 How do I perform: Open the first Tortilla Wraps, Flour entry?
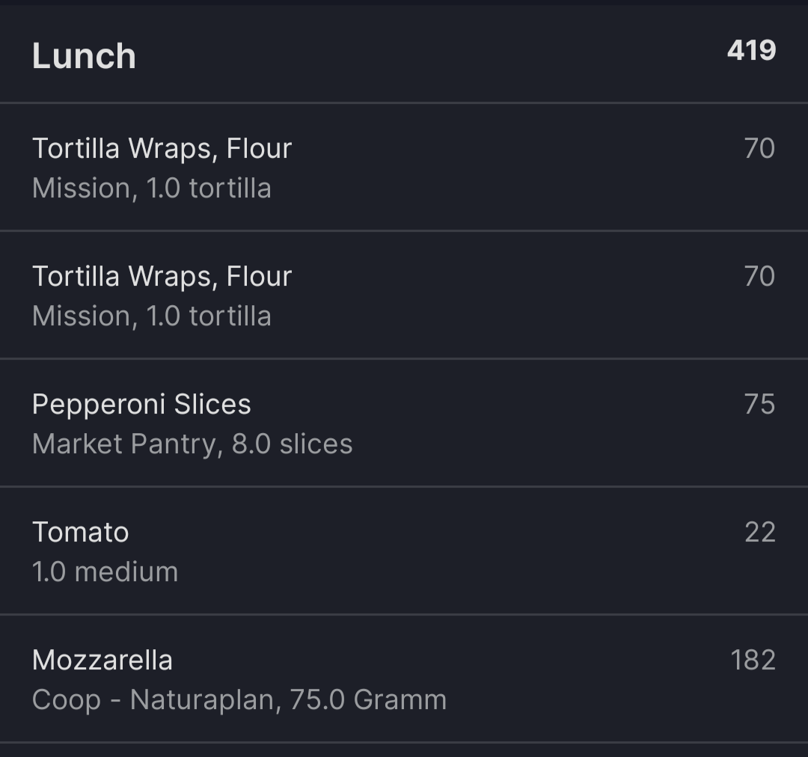click(x=404, y=167)
